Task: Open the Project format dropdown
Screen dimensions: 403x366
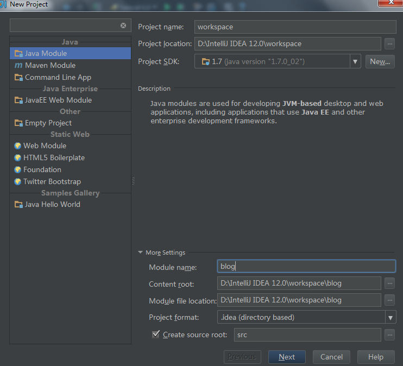Action: click(390, 318)
